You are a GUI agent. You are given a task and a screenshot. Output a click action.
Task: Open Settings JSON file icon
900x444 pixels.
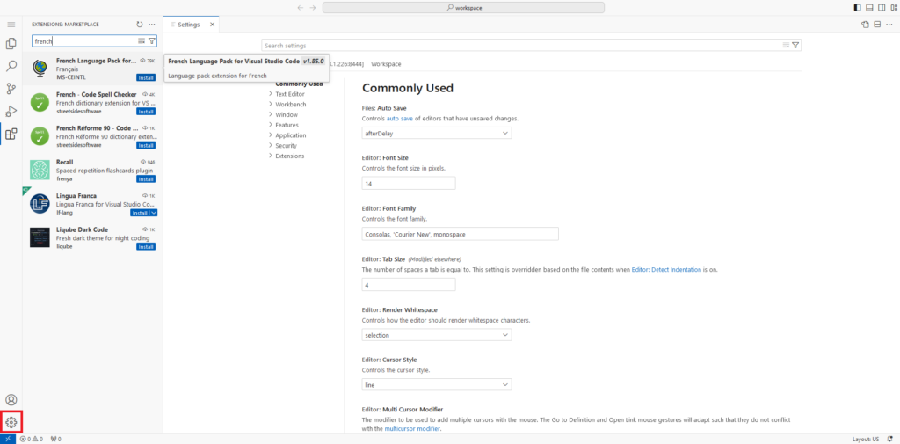click(x=865, y=25)
